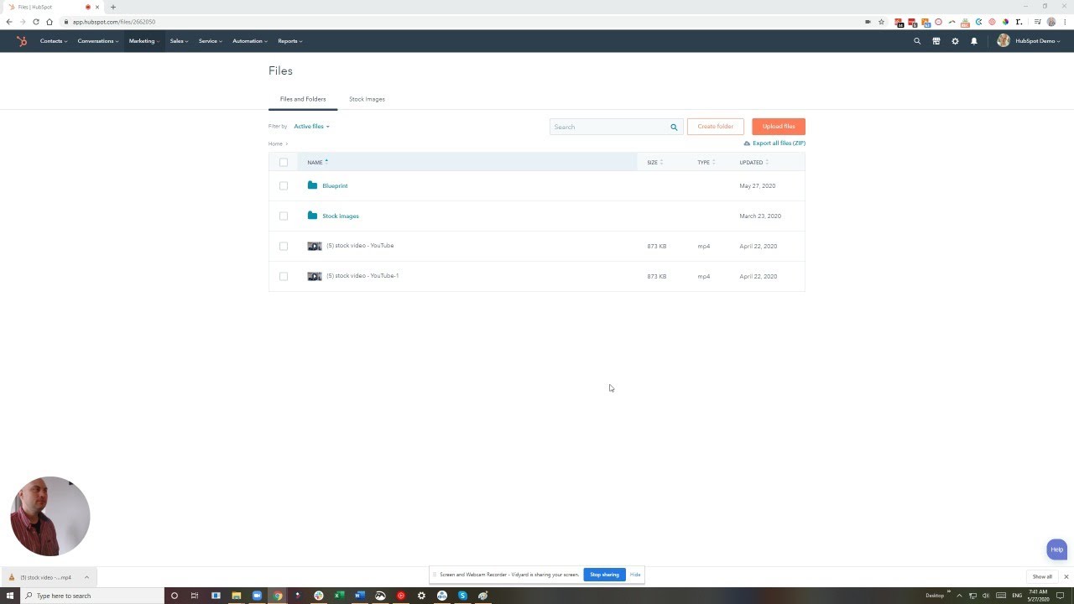Open Zoom from the taskbar

click(x=257, y=596)
